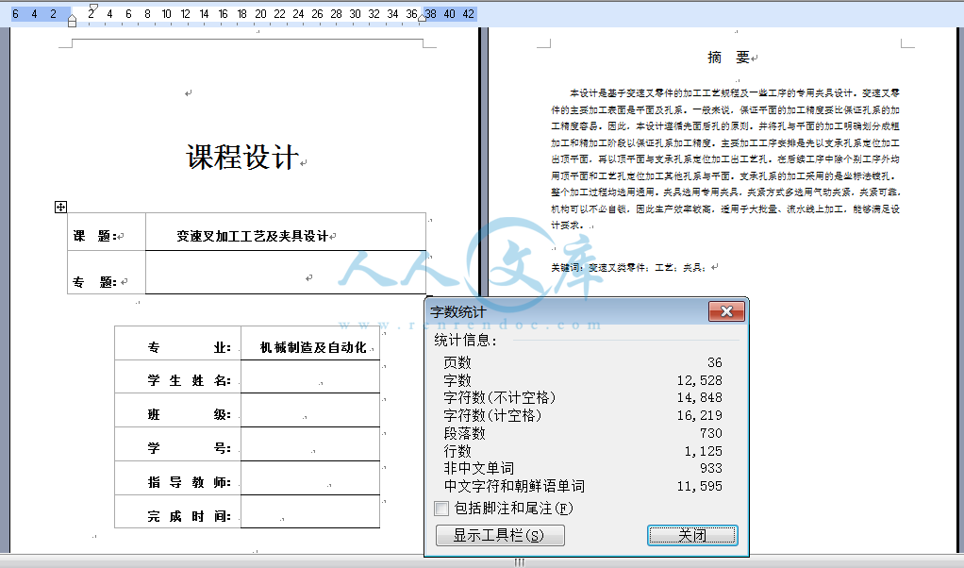The height and width of the screenshot is (568, 964).
Task: Click the 课程设计 title text
Action: 242,157
